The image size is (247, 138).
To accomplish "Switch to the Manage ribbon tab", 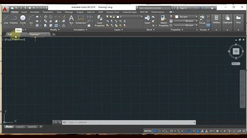I will coord(69,12).
